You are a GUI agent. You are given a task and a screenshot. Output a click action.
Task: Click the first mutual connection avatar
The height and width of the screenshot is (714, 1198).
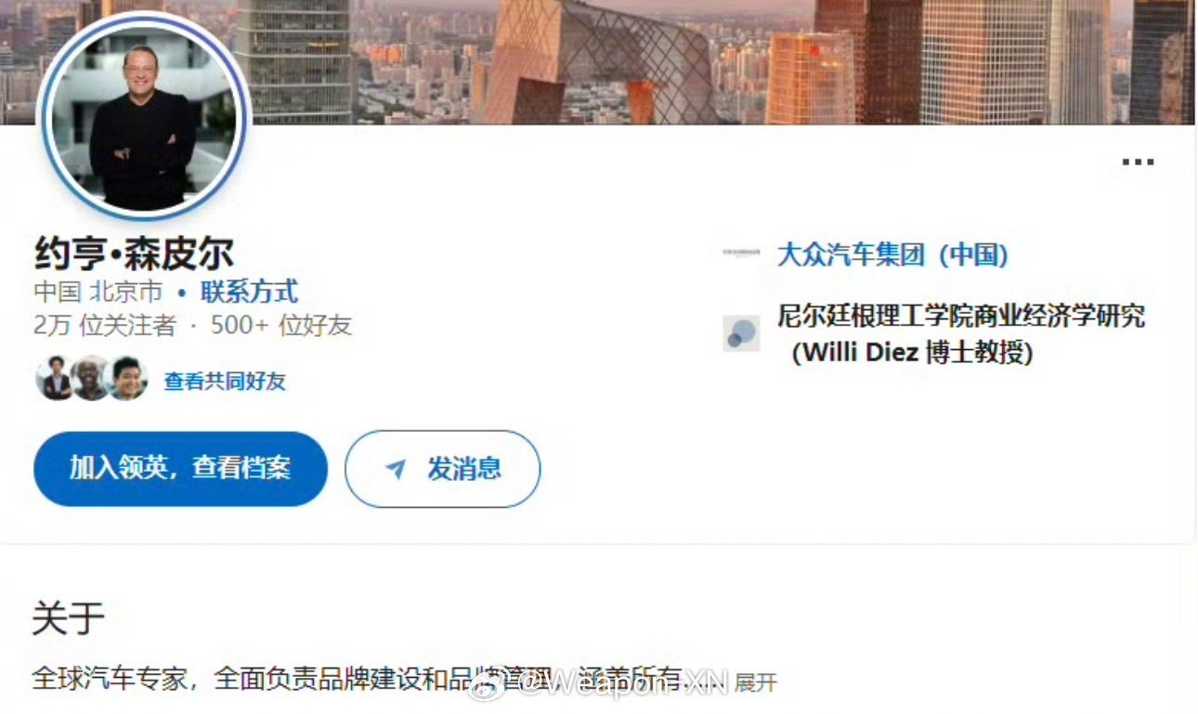click(x=55, y=379)
